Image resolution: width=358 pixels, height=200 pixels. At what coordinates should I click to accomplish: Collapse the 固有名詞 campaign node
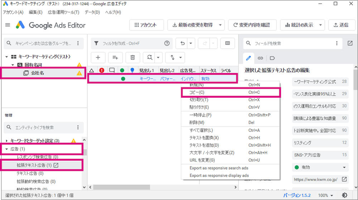13,65
